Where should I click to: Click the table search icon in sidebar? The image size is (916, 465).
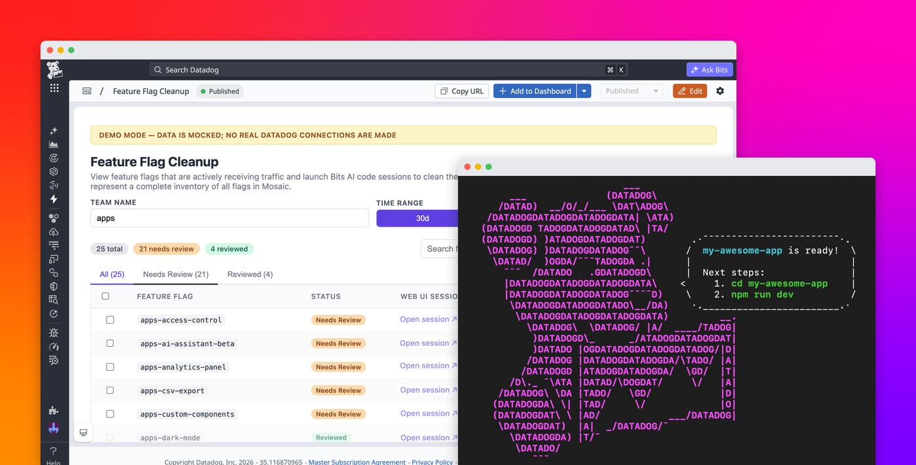tap(54, 300)
